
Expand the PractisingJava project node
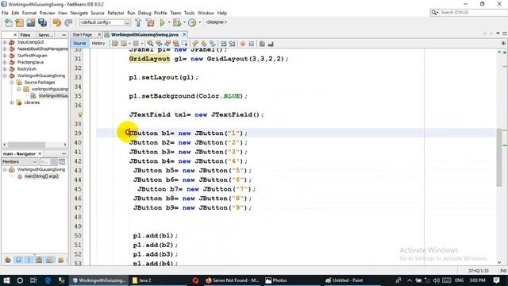click(5, 62)
